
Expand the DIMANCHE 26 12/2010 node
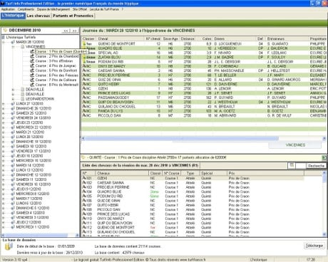4,109
